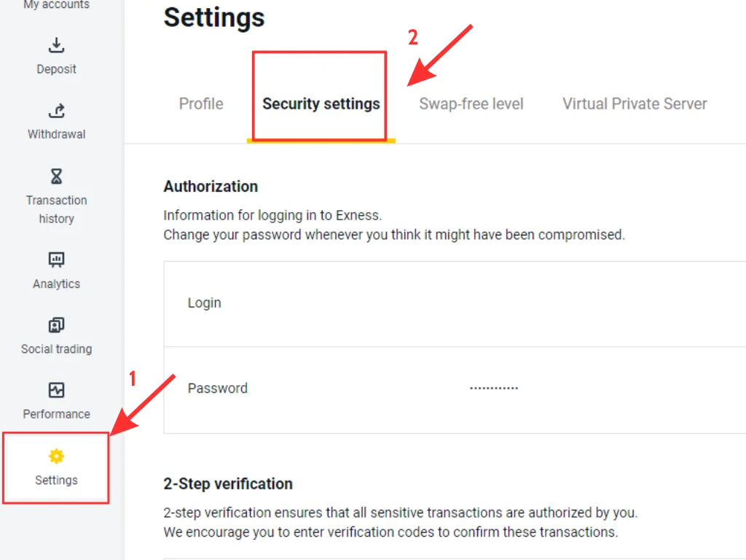
Task: Go to My accounts in sidebar
Action: 56,5
